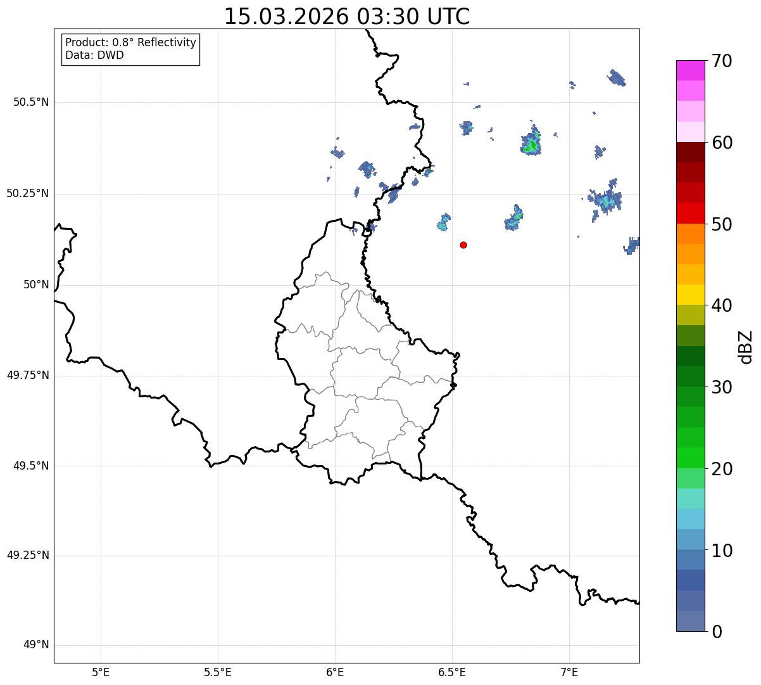Click the 7°E longitude tick label

tap(569, 671)
